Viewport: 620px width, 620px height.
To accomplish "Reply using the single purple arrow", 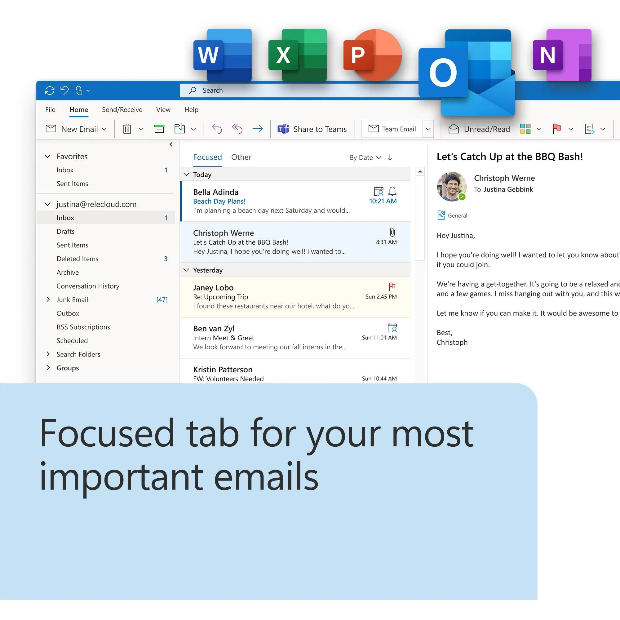I will click(x=217, y=129).
